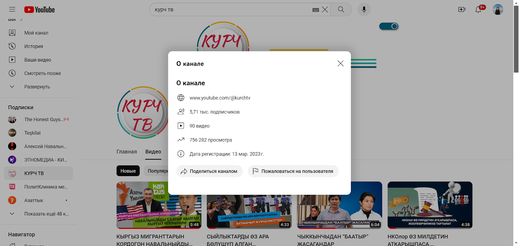Switch to 'Главная' channel tab
Viewport: 519px width, 246px height.
127,151
